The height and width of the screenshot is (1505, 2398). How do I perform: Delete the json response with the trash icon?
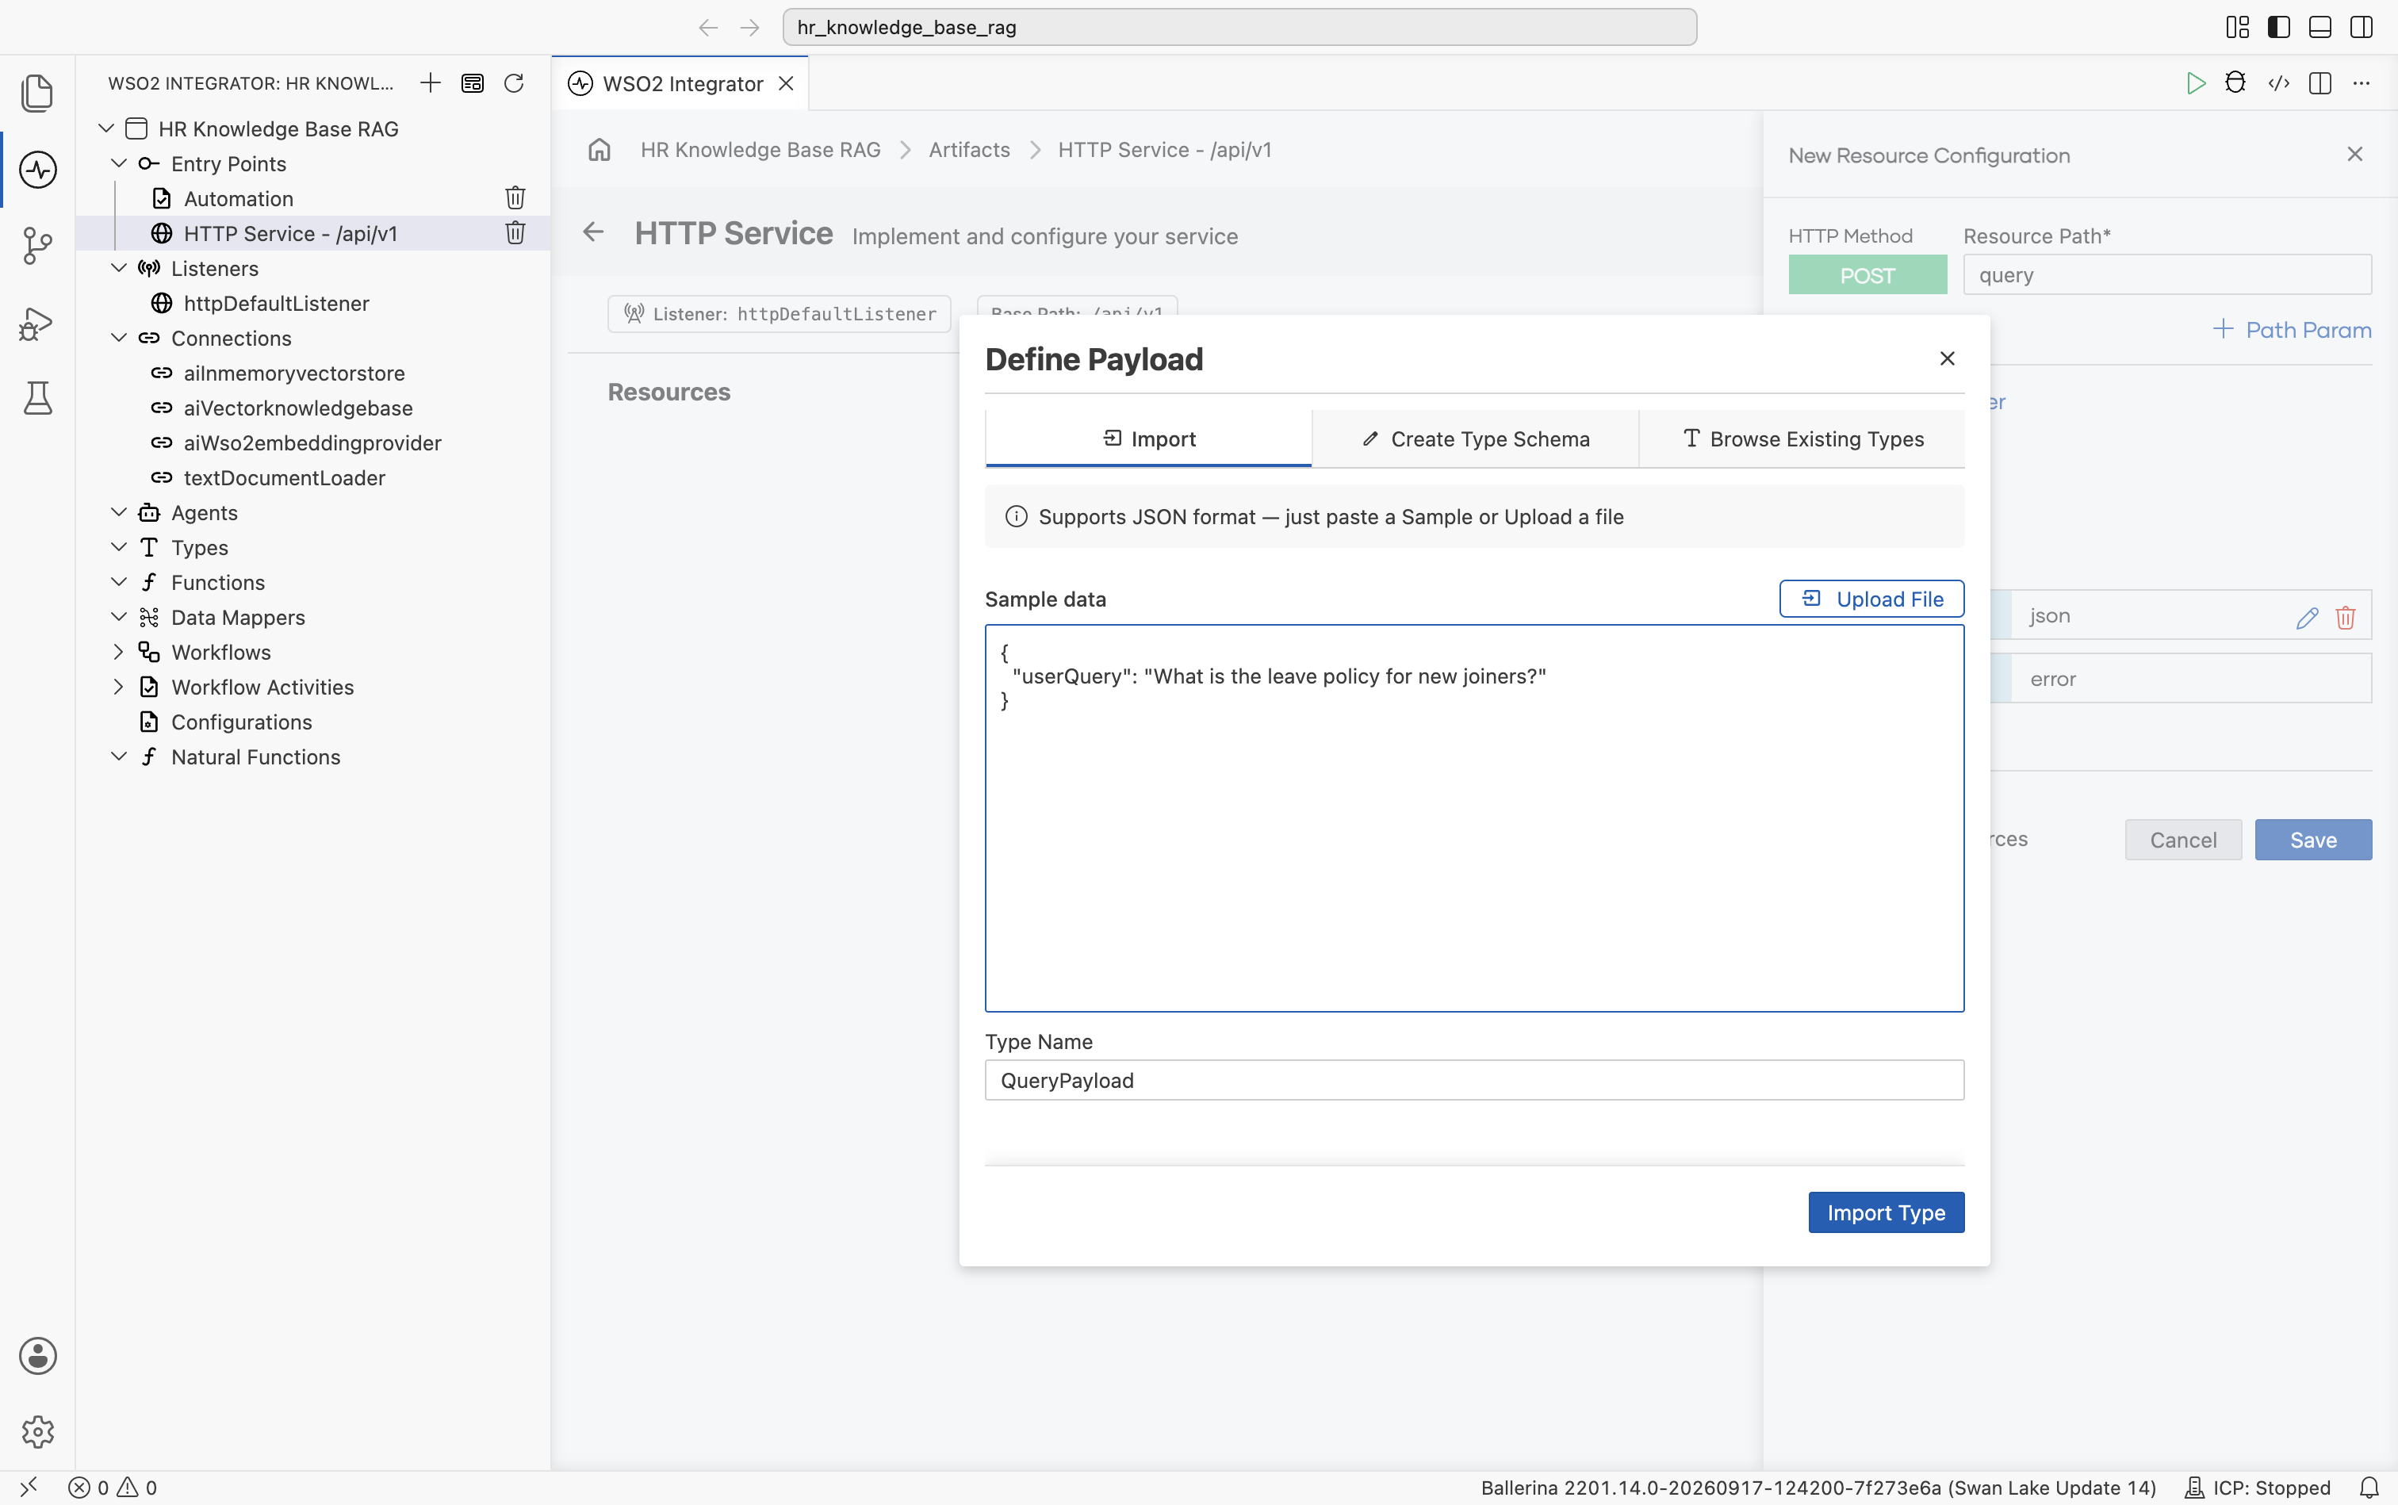(x=2345, y=617)
